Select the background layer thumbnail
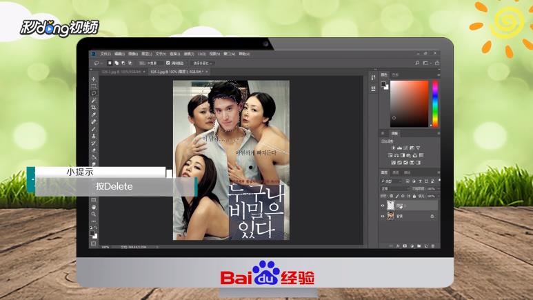The height and width of the screenshot is (300, 533). click(390, 216)
